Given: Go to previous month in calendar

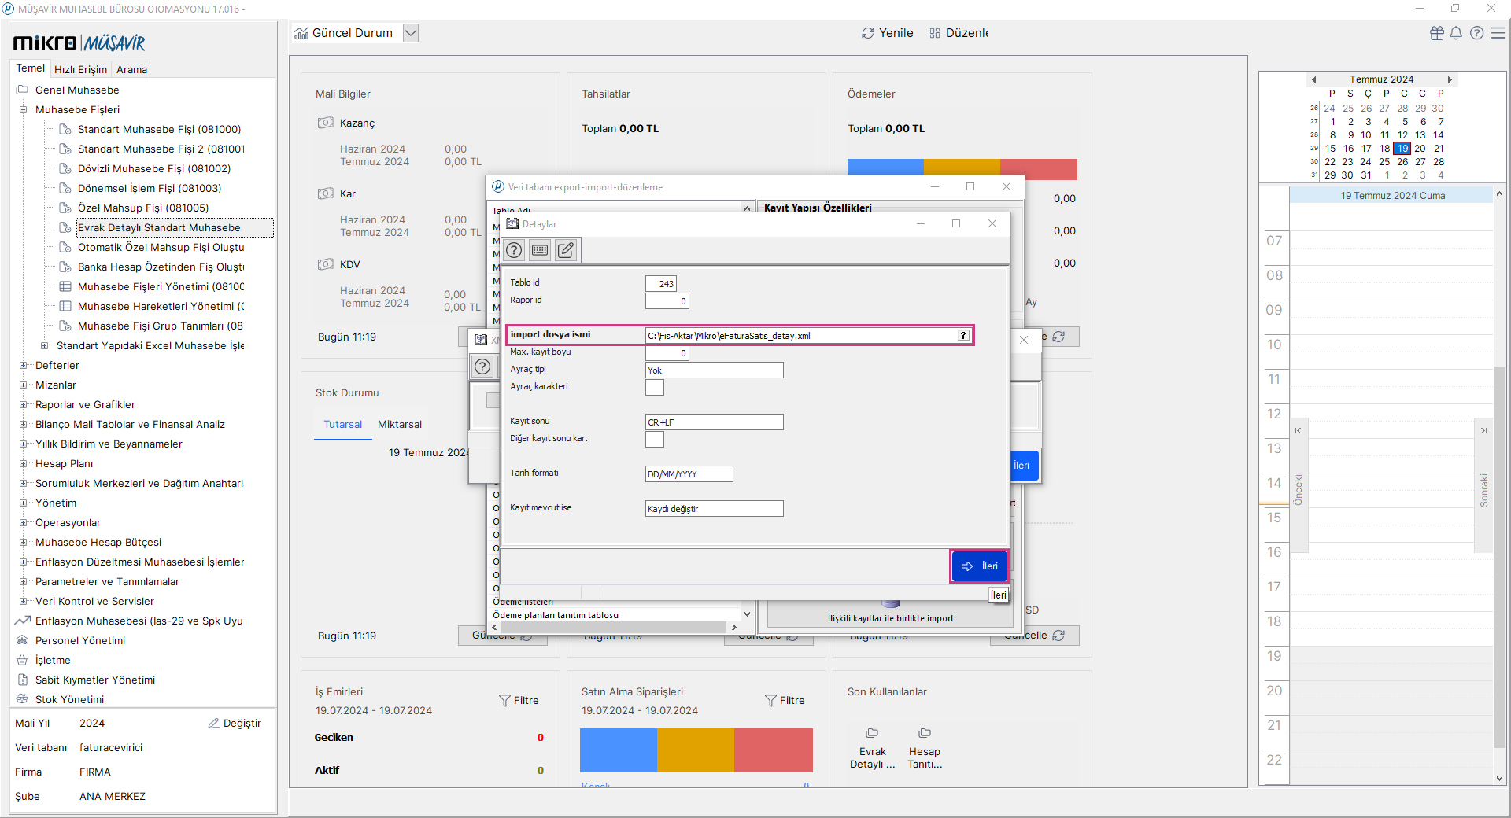Looking at the screenshot, I should 1313,79.
